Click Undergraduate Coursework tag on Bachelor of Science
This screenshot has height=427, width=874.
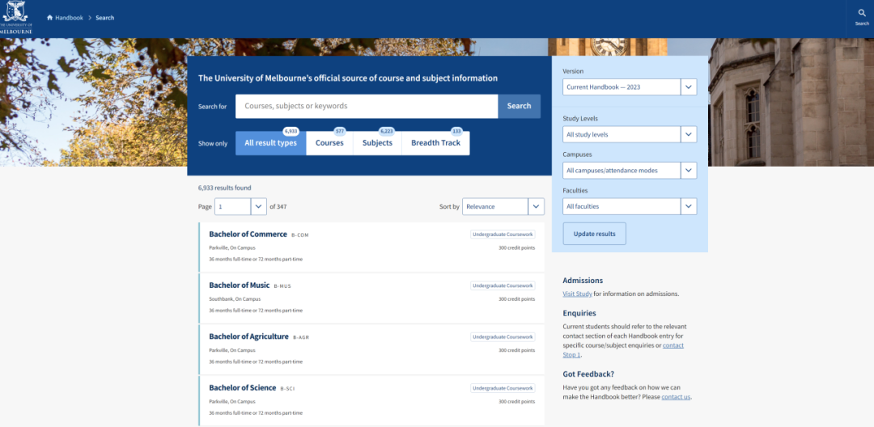pyautogui.click(x=503, y=388)
